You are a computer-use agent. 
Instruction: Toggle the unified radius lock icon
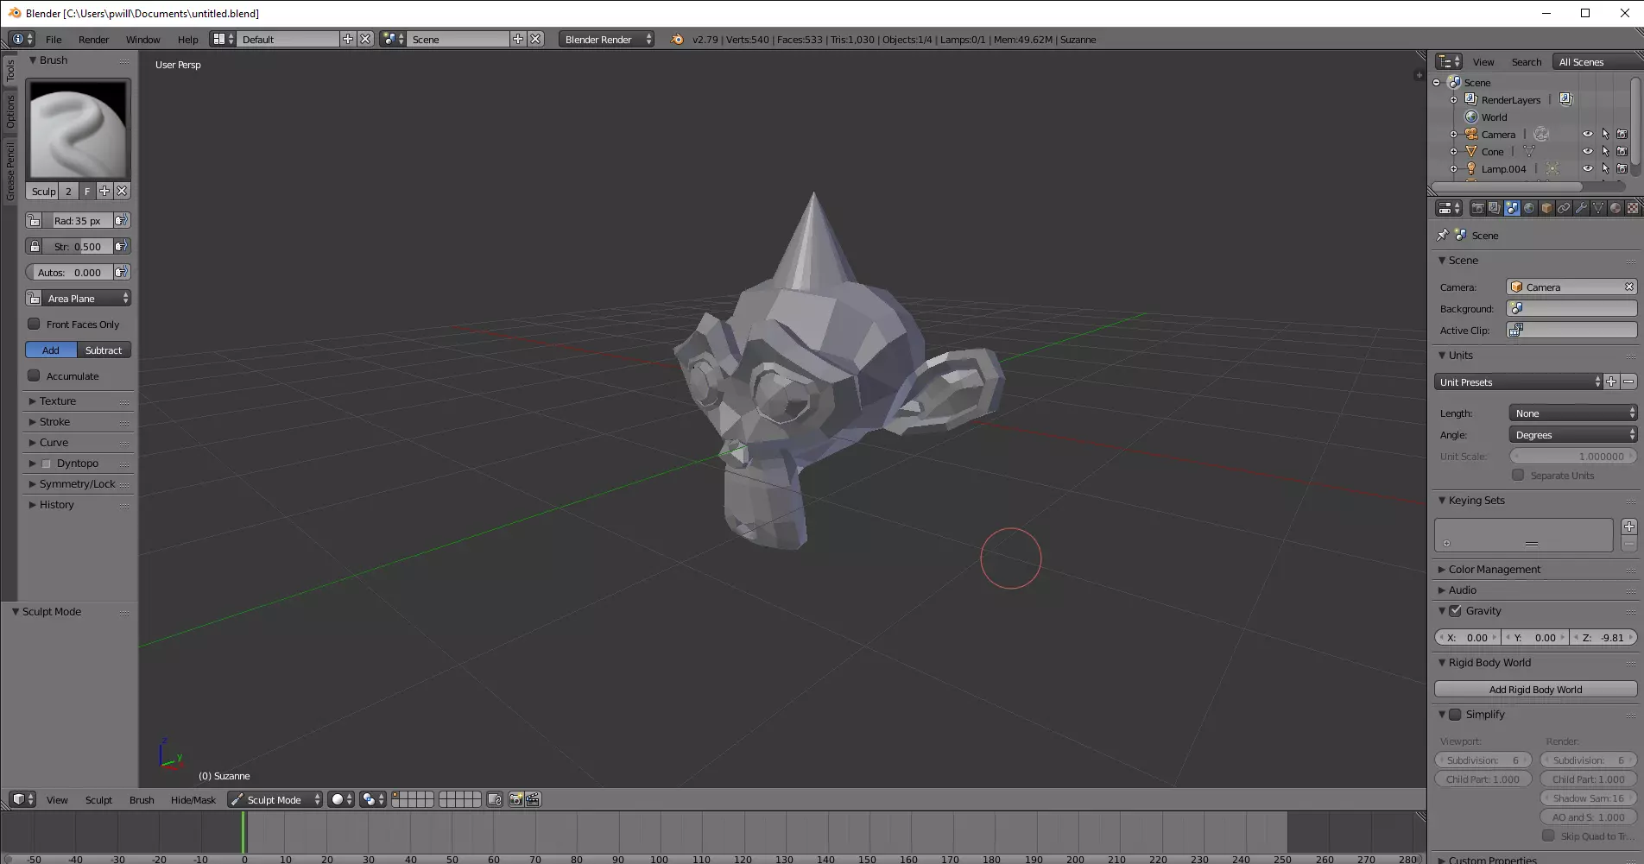[x=34, y=220]
